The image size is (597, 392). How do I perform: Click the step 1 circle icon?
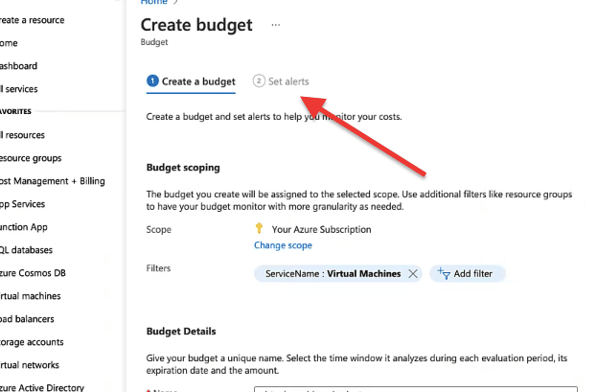pyautogui.click(x=152, y=81)
